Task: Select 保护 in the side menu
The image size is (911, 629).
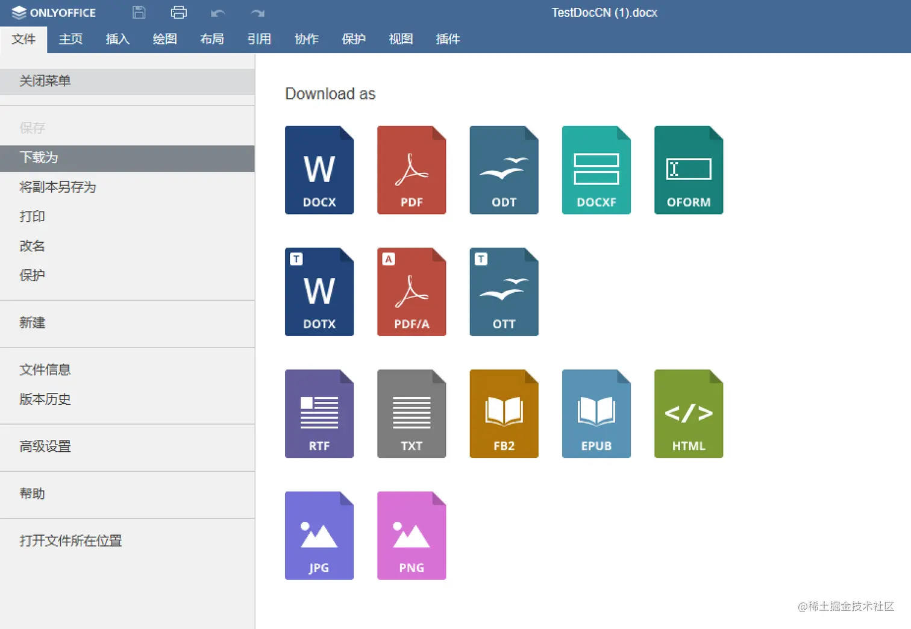Action: (127, 276)
